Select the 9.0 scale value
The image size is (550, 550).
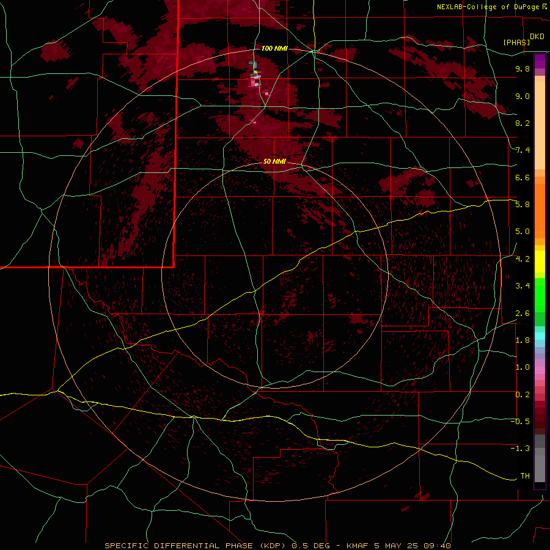(522, 96)
